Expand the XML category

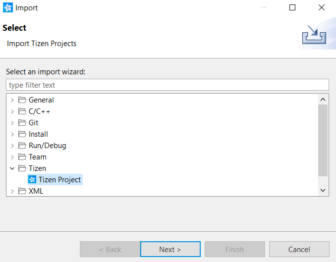(x=12, y=191)
